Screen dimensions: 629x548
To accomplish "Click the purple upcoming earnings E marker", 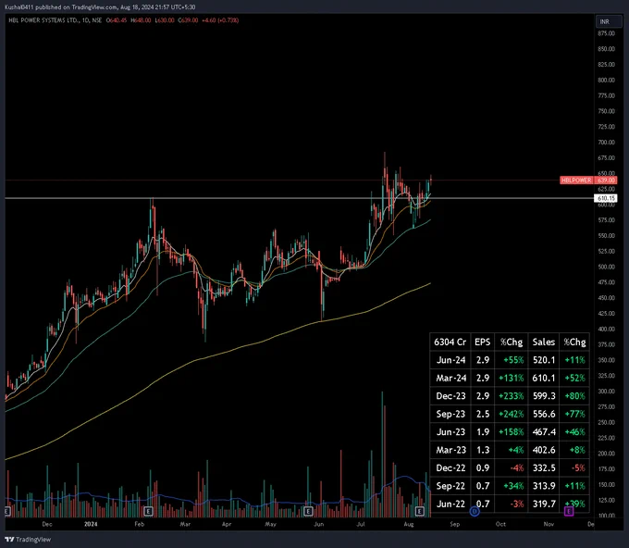I will pyautogui.click(x=569, y=511).
